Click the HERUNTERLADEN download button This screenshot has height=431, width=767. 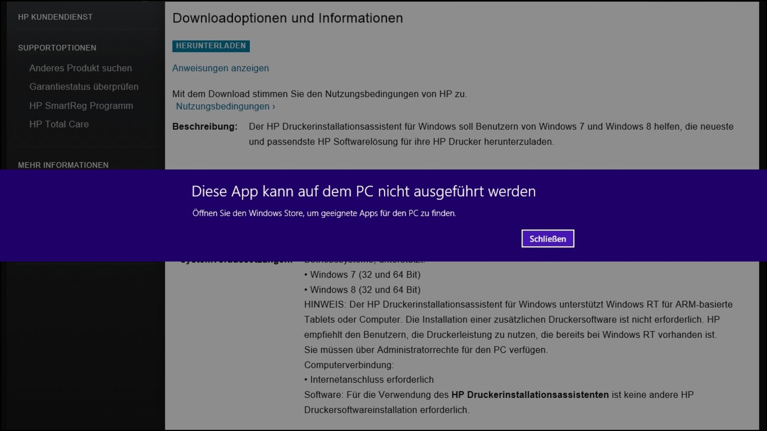211,46
